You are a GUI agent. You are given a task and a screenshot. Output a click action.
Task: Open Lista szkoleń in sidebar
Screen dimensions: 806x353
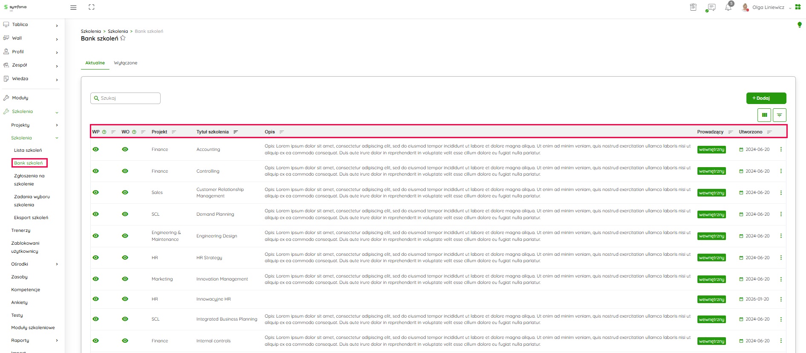(x=28, y=150)
